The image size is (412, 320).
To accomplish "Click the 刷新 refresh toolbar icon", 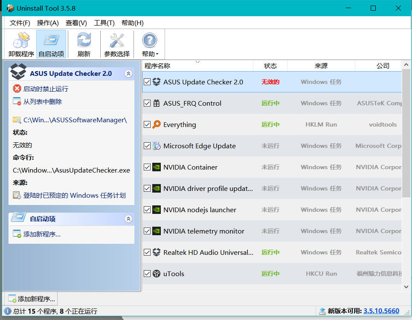I will (x=84, y=40).
